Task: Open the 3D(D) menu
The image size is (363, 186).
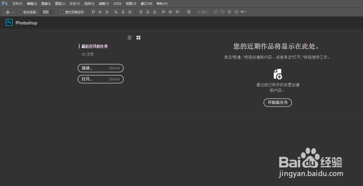Action: tap(117, 4)
